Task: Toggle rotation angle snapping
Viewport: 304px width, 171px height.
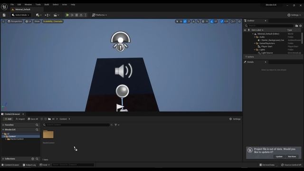Action: 212,21
